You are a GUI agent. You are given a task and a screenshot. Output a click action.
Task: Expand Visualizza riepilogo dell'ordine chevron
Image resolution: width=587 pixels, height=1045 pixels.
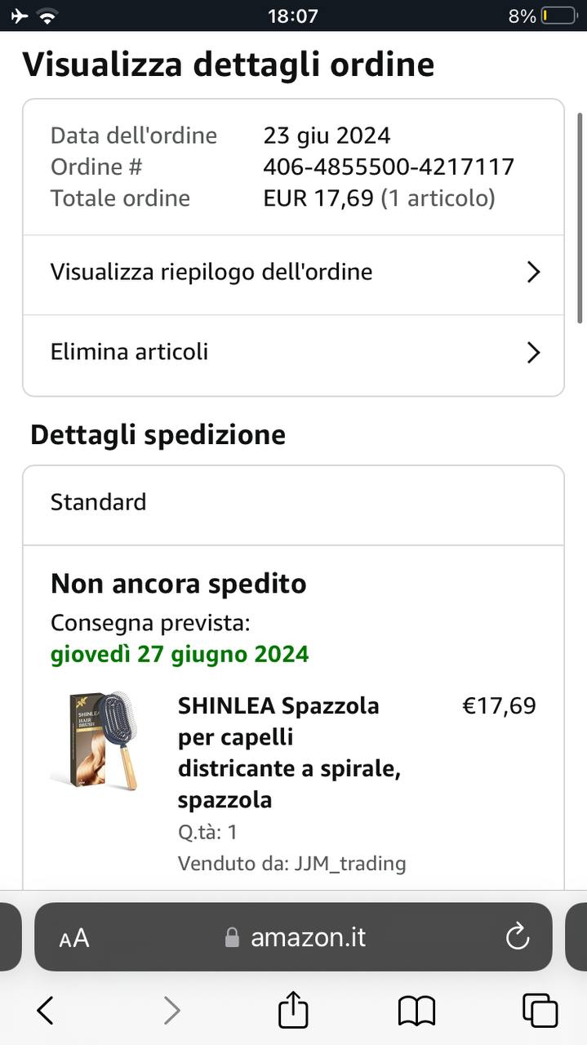[x=533, y=272]
